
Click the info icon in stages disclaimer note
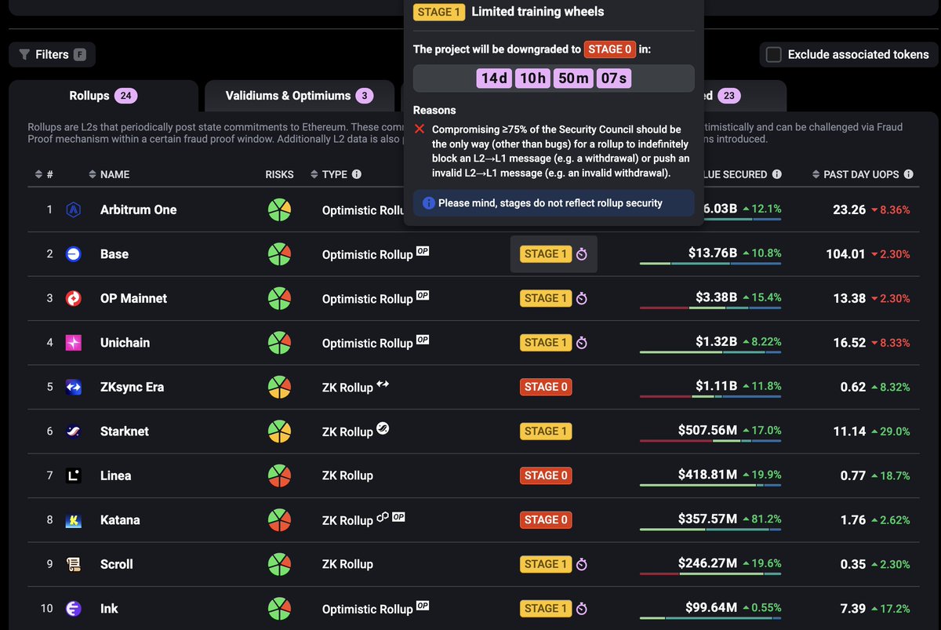tap(429, 203)
